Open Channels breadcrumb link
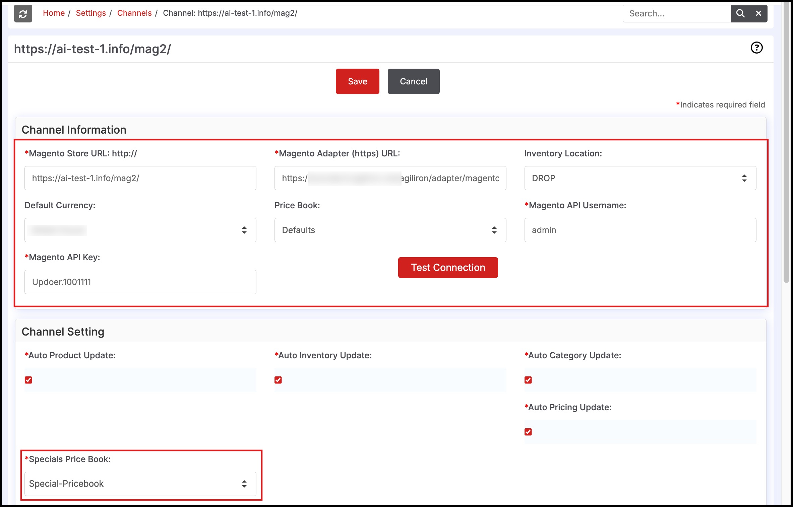 coord(134,13)
